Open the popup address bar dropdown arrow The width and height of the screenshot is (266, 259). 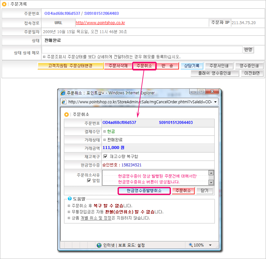pos(215,102)
